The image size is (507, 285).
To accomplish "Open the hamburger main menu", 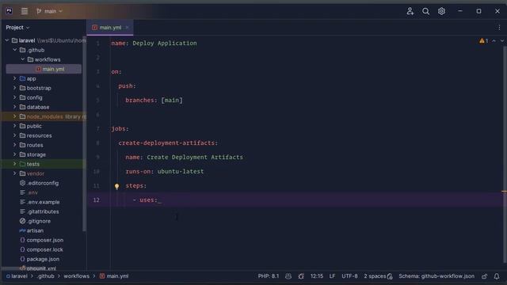I will (25, 11).
